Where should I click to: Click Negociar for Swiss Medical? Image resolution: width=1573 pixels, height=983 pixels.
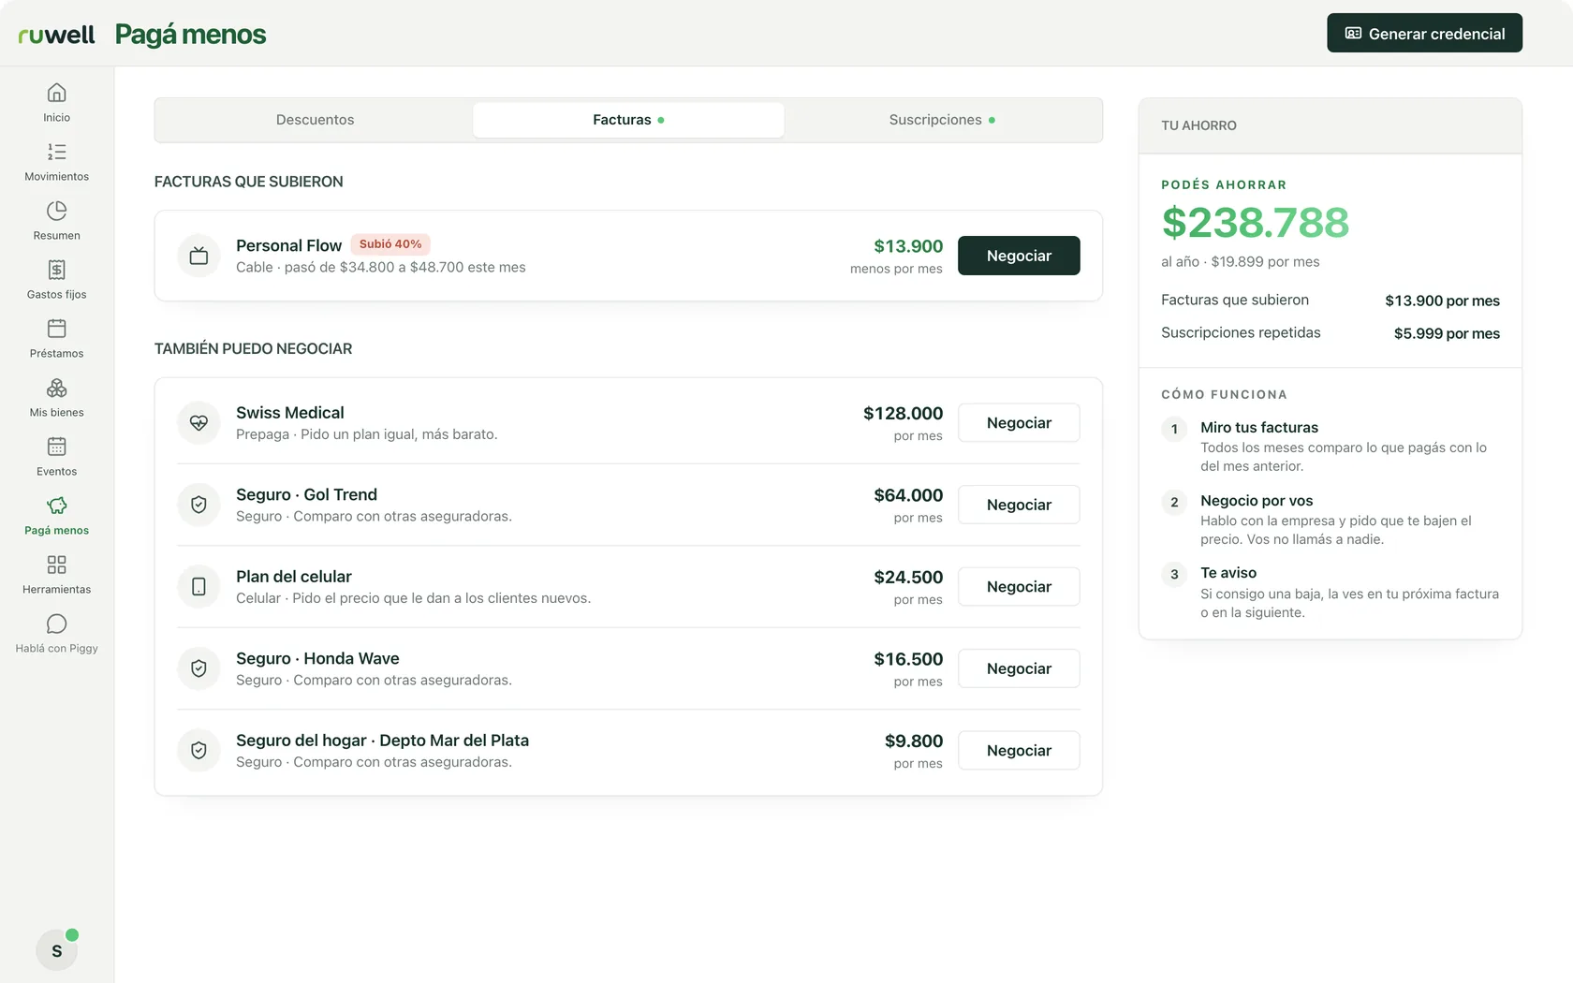1019,423
